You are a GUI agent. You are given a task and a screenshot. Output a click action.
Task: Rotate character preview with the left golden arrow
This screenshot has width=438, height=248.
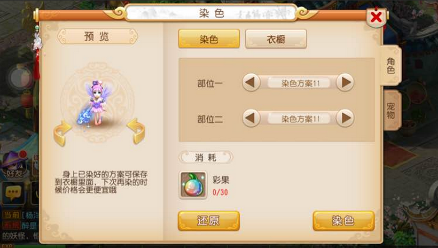(62, 134)
